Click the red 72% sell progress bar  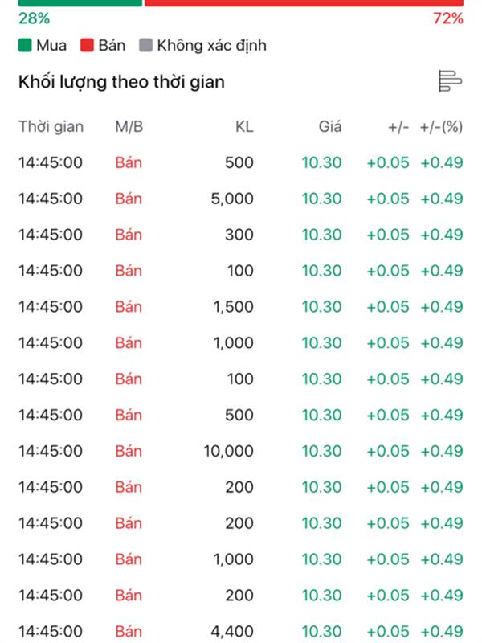304,3
